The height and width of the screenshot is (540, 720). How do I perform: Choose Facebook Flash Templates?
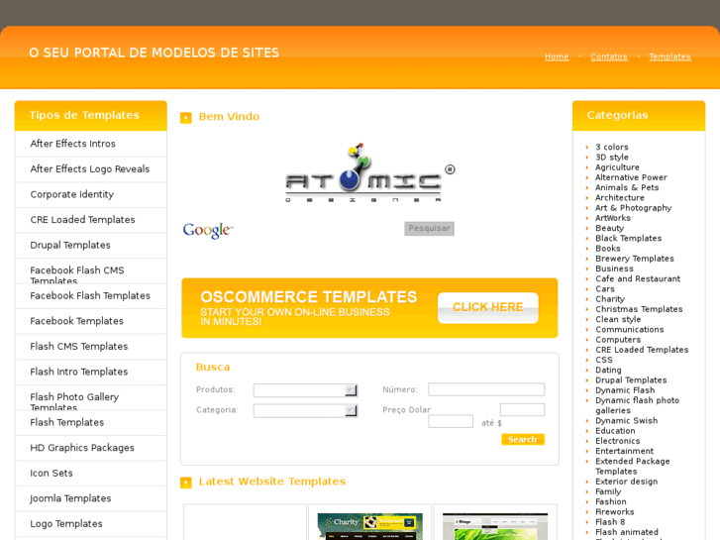(x=90, y=295)
